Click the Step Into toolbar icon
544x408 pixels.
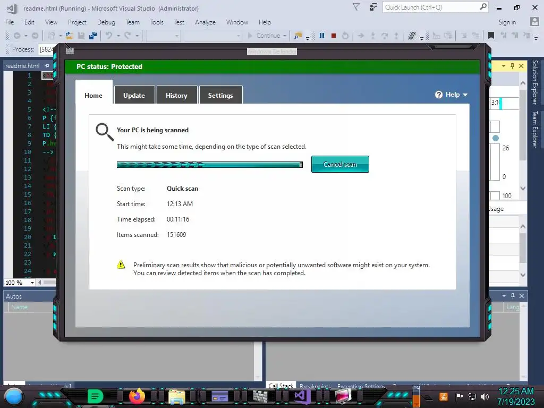click(x=373, y=36)
